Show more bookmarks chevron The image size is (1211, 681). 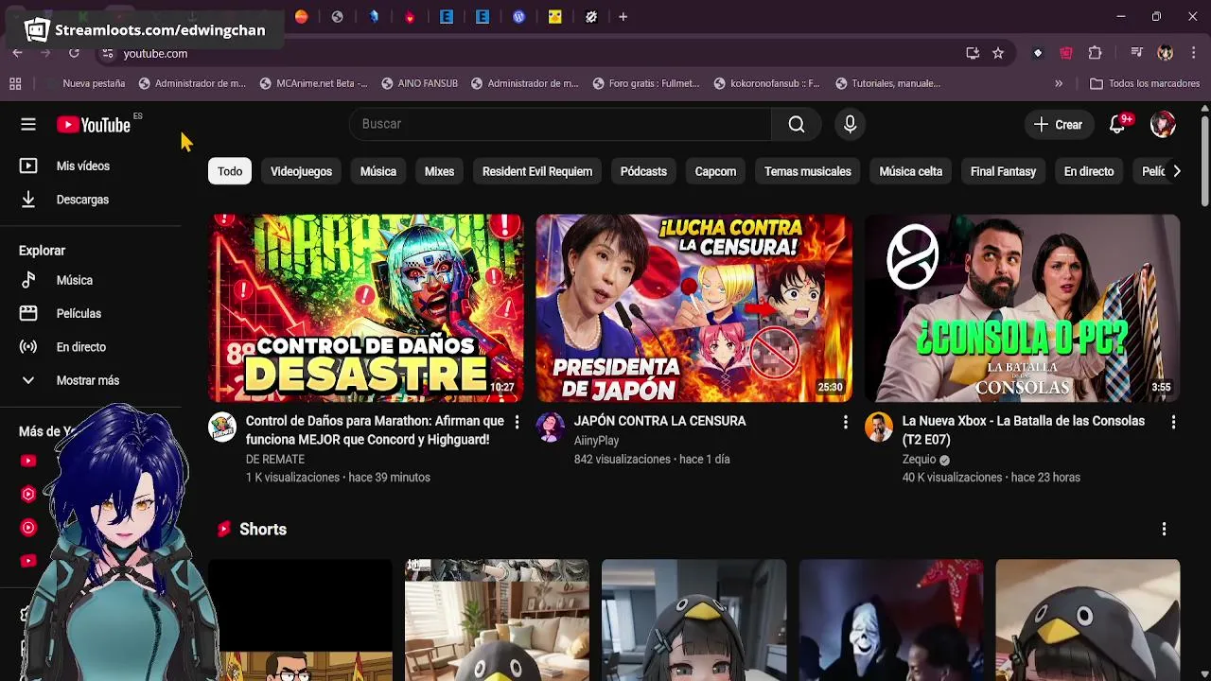tap(1059, 83)
